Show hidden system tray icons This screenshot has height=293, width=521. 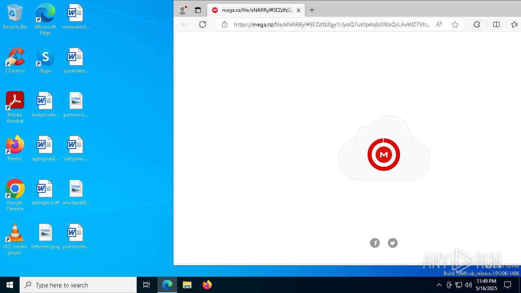(439, 285)
